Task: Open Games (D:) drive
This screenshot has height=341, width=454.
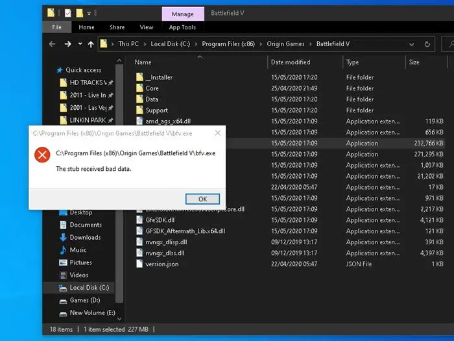Action: pyautogui.click(x=85, y=300)
